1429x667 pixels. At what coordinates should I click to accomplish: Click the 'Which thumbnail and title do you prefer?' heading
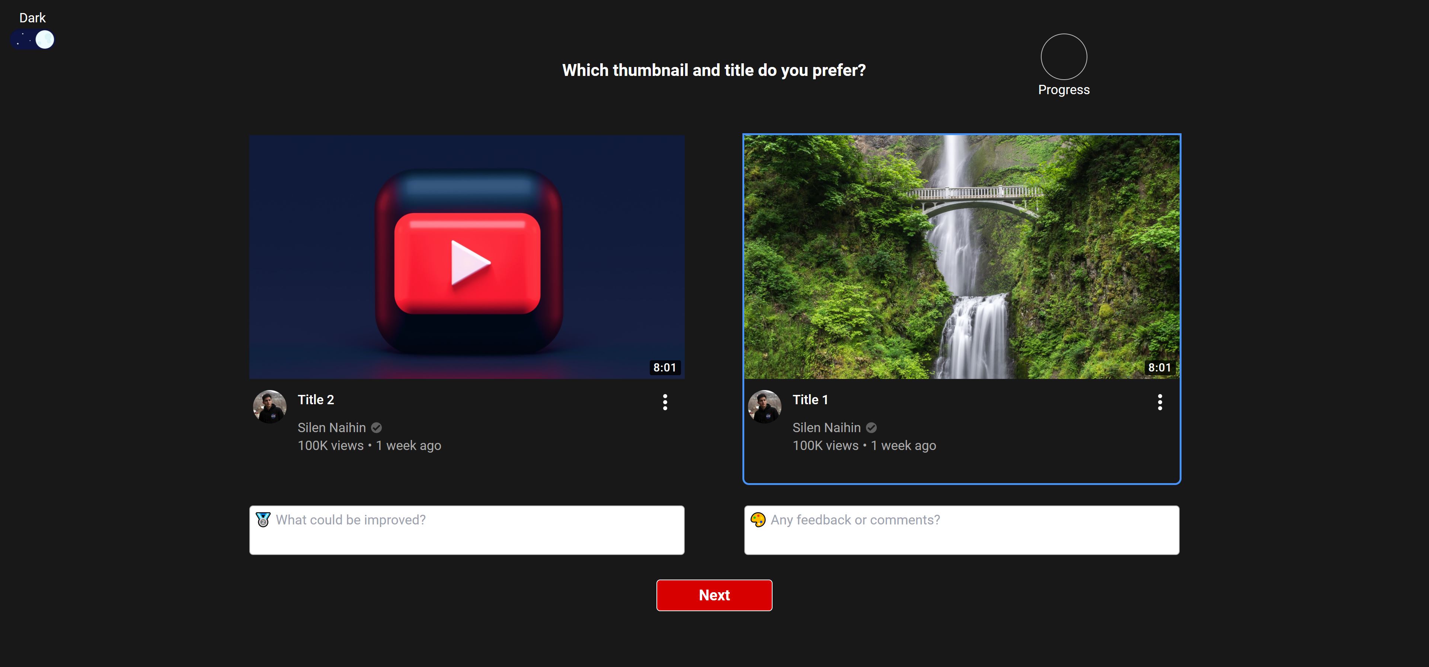pos(714,70)
